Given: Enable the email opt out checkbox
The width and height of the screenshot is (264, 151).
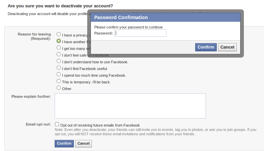Looking at the screenshot, I should coord(57,124).
